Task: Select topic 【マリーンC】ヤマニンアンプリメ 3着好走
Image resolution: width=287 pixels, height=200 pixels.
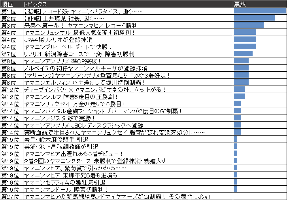Action: point(97,76)
